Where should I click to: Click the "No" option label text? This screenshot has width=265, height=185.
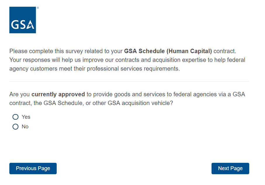pos(25,127)
